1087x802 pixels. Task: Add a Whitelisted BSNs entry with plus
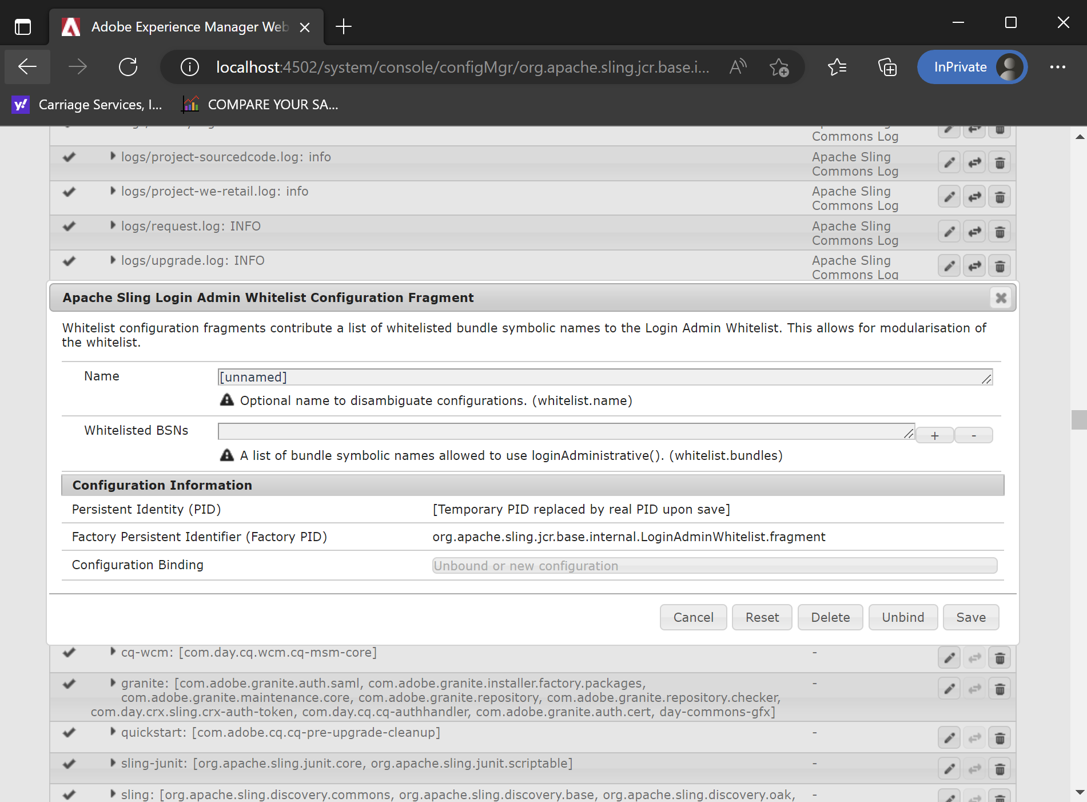click(934, 436)
